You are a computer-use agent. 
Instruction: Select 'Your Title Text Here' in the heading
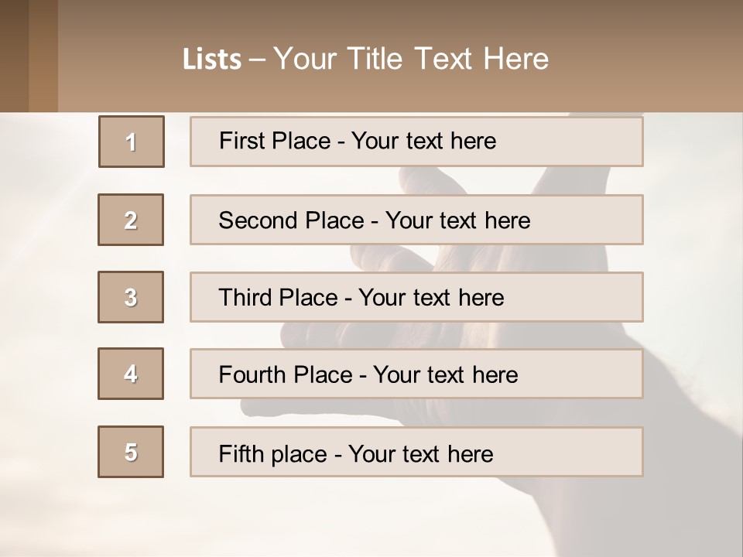click(411, 59)
